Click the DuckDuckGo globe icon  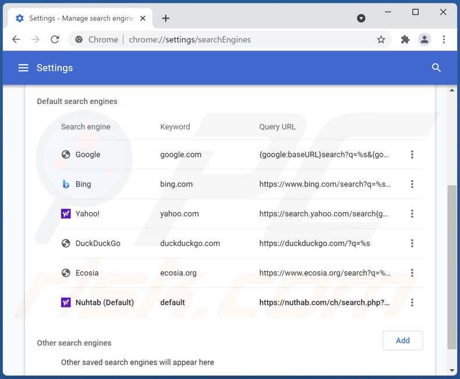tap(66, 243)
